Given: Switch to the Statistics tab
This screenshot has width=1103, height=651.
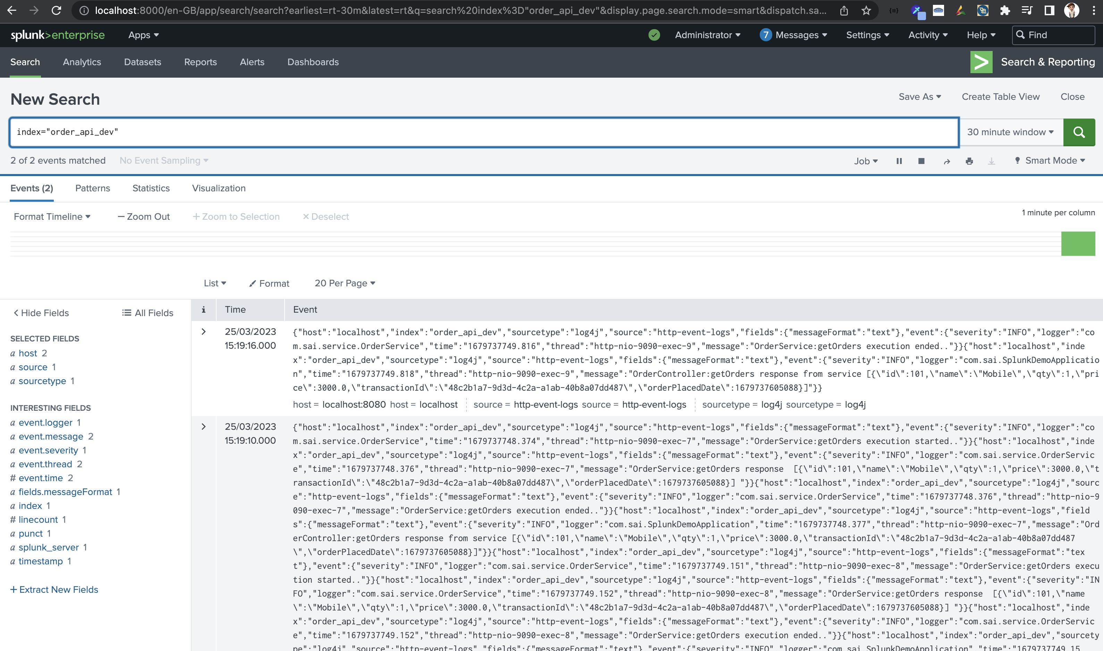Looking at the screenshot, I should (x=151, y=188).
